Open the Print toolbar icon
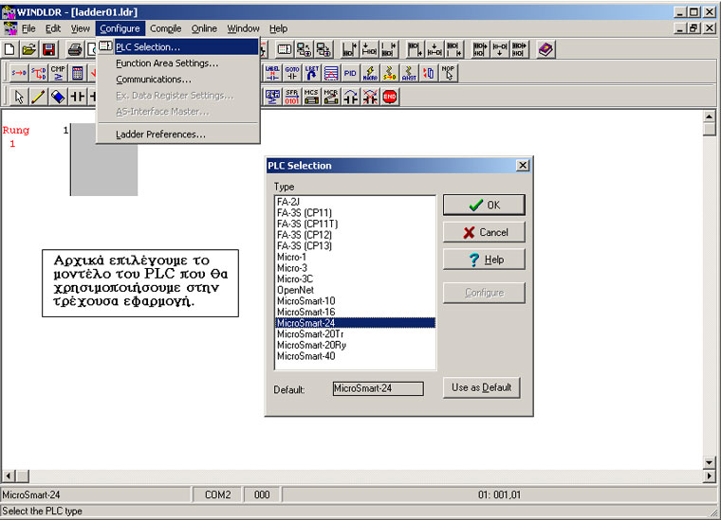The image size is (721, 520). [74, 49]
